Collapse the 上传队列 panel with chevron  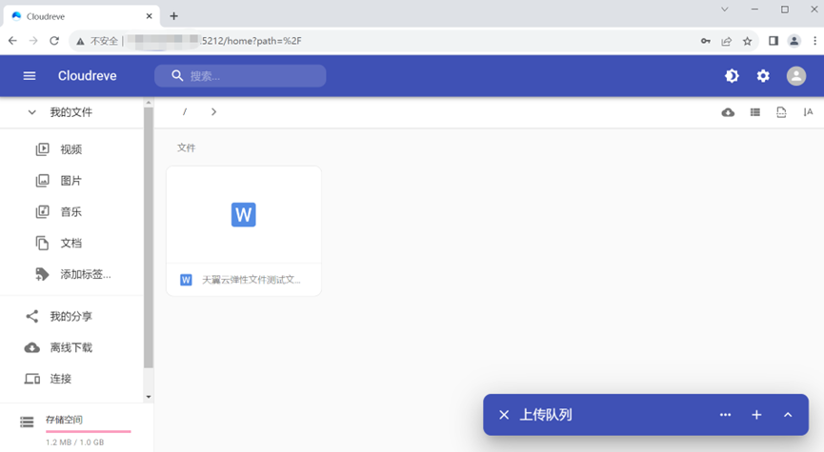788,415
